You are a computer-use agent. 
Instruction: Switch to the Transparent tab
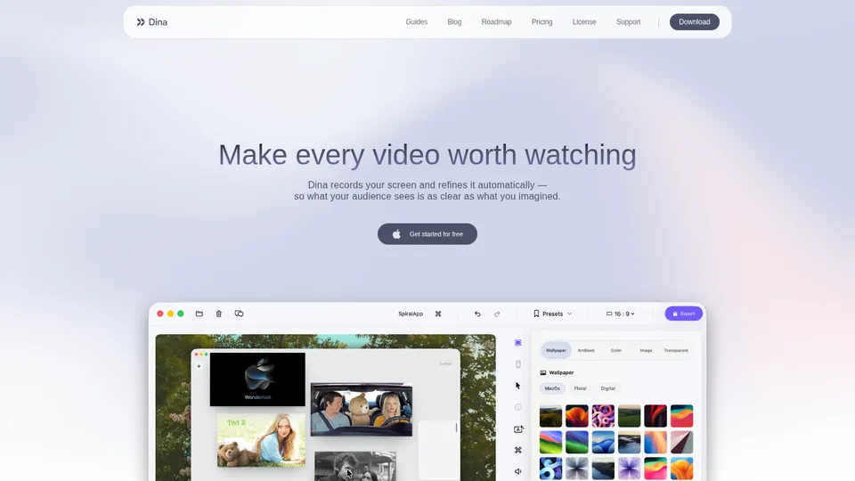pos(676,350)
